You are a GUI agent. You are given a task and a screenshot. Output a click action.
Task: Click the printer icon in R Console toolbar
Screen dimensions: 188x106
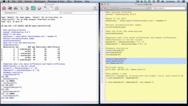57,8
